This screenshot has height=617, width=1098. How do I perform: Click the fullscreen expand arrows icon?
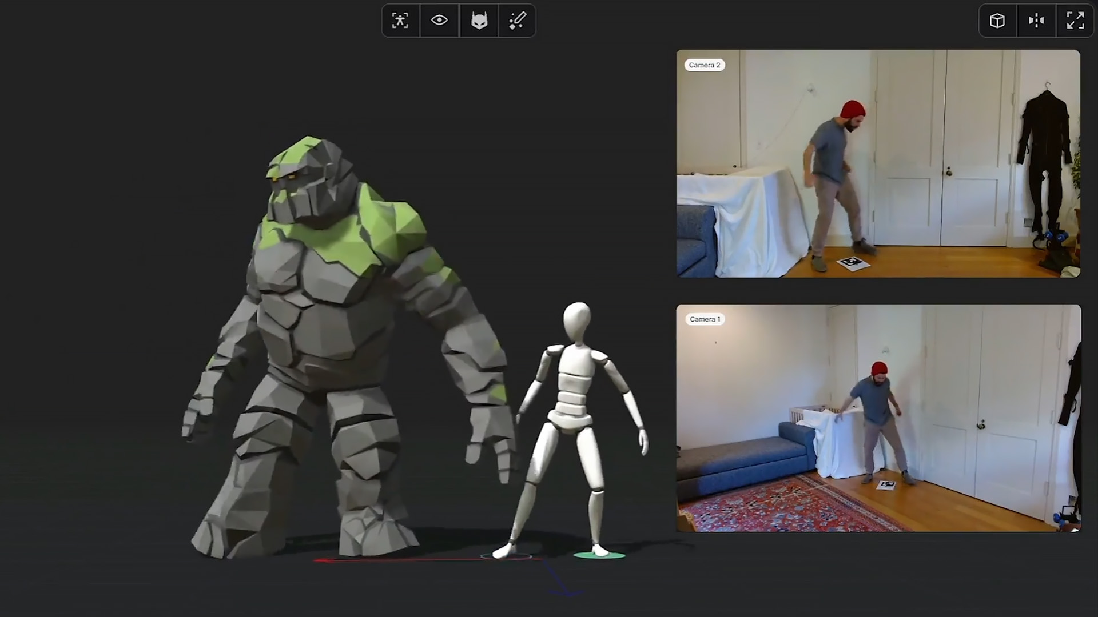1075,21
